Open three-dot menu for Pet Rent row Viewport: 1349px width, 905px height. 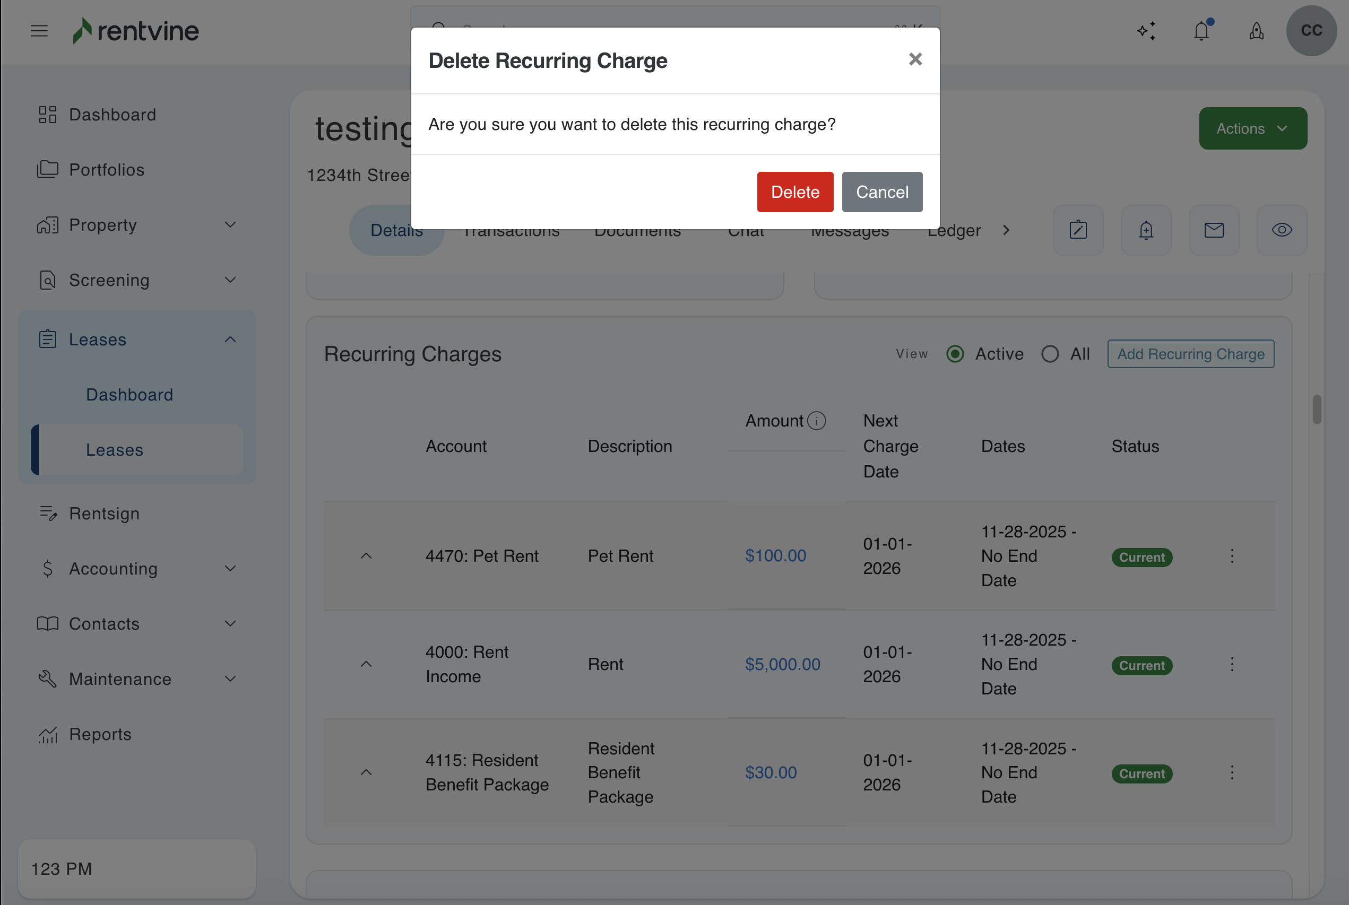[1232, 556]
